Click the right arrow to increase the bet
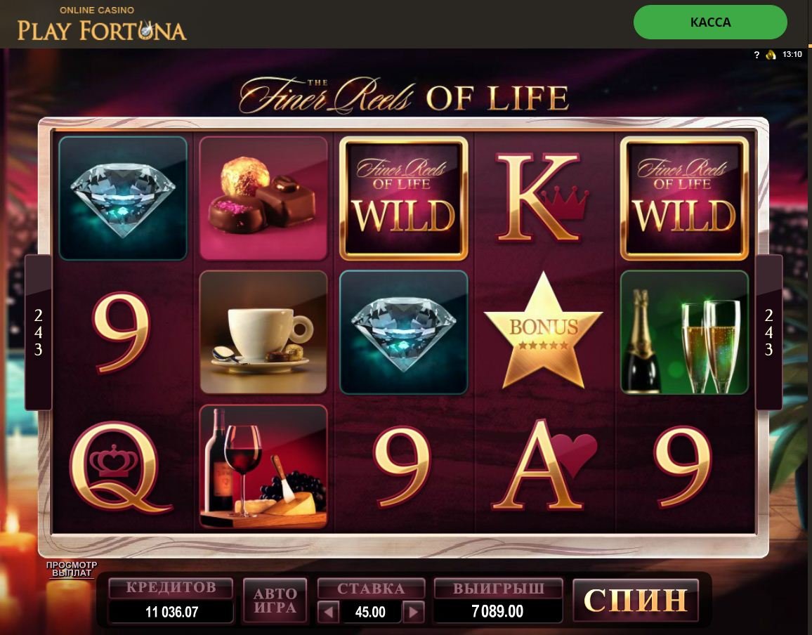 [x=413, y=613]
